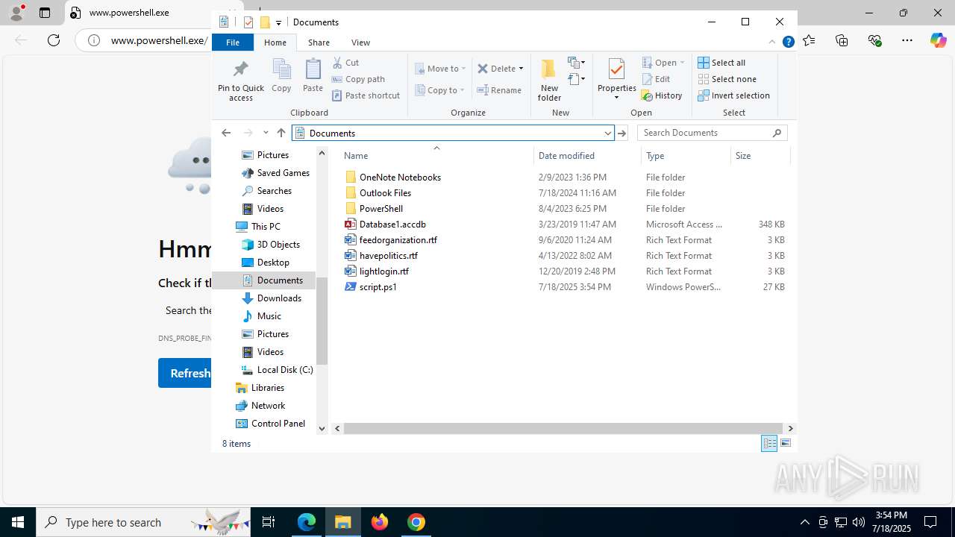
Task: Click the Copy ribbon icon
Action: (281, 69)
